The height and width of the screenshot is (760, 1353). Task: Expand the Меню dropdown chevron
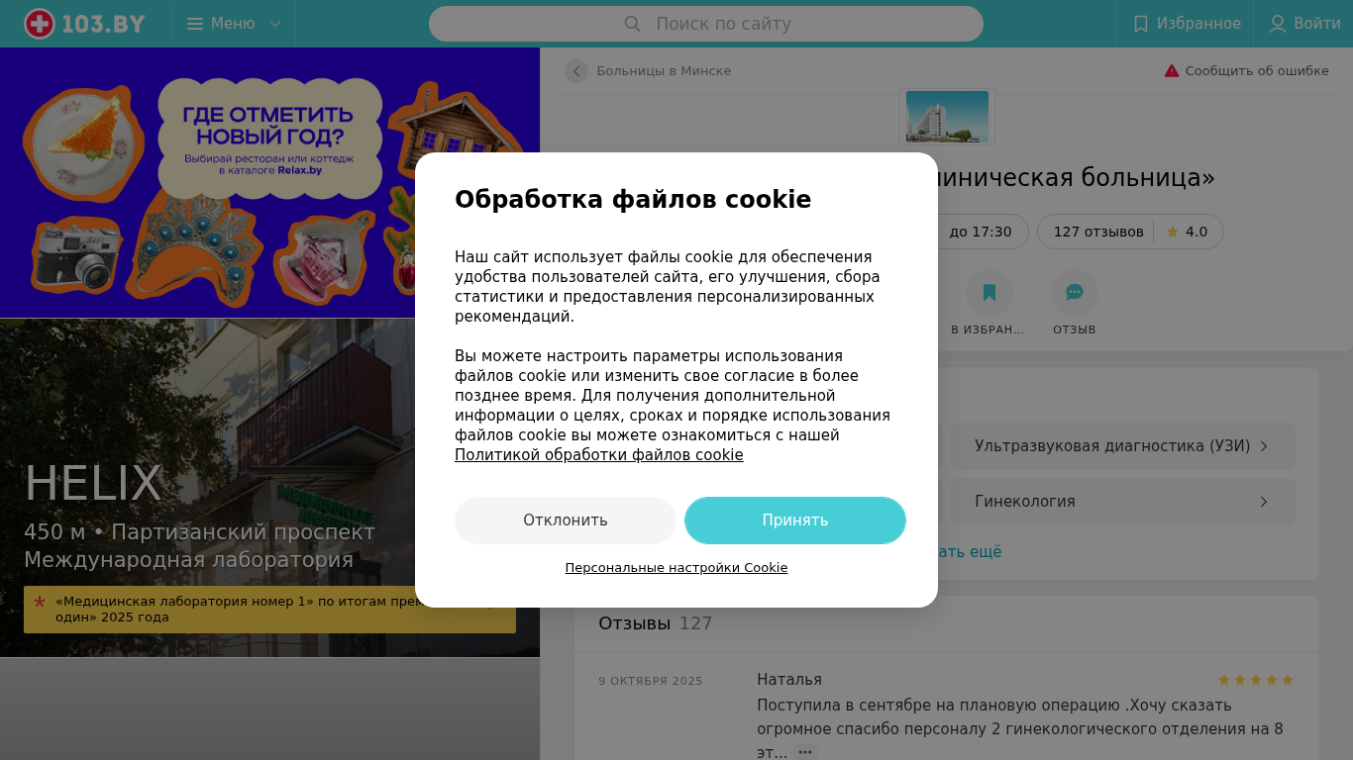tap(275, 24)
